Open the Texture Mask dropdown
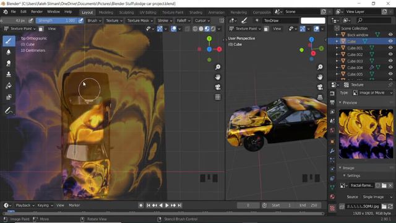Screen dimensions: 396x223 click(x=140, y=20)
